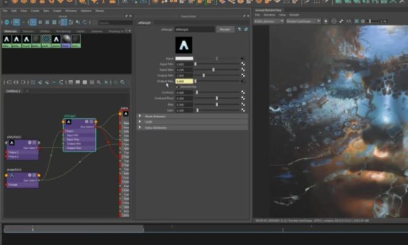Expand the Node Behavior section

(x=141, y=116)
